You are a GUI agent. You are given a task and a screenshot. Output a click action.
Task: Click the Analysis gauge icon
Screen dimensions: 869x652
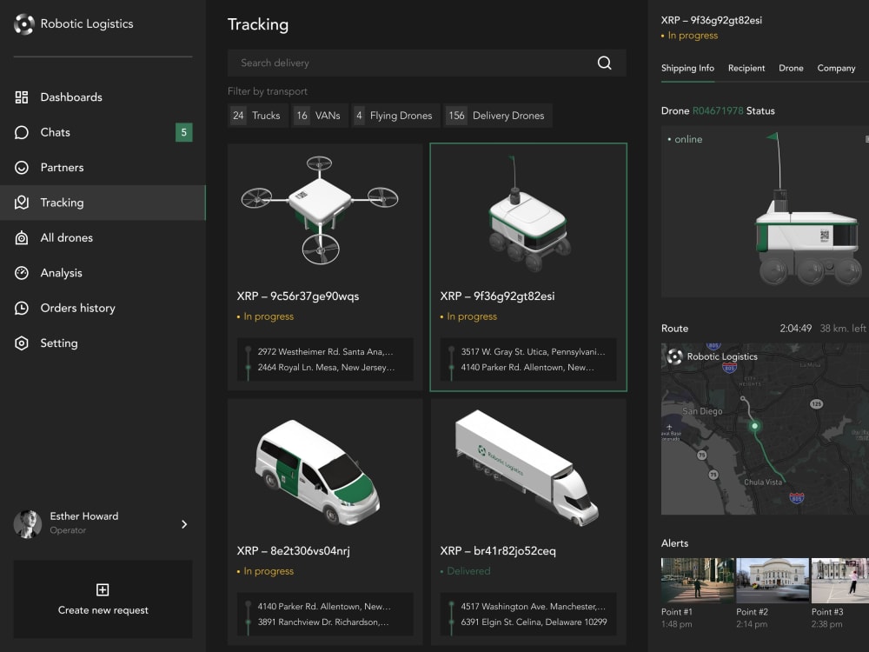click(x=22, y=273)
